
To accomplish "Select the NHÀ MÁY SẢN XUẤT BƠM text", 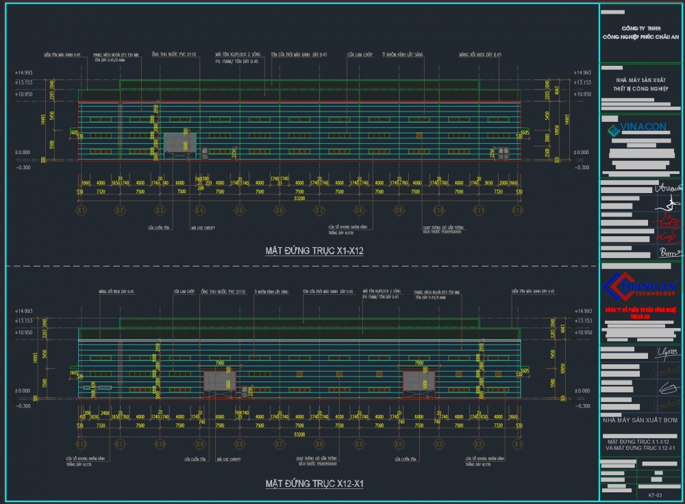I will (640, 420).
